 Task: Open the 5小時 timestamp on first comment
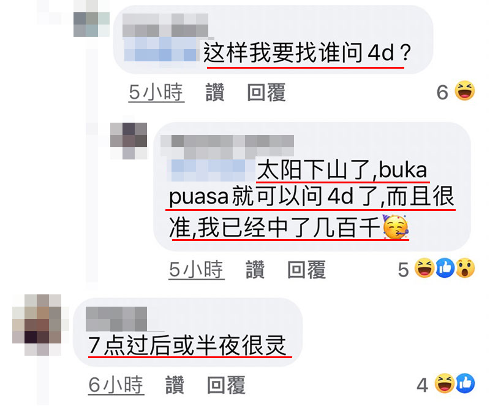point(156,92)
